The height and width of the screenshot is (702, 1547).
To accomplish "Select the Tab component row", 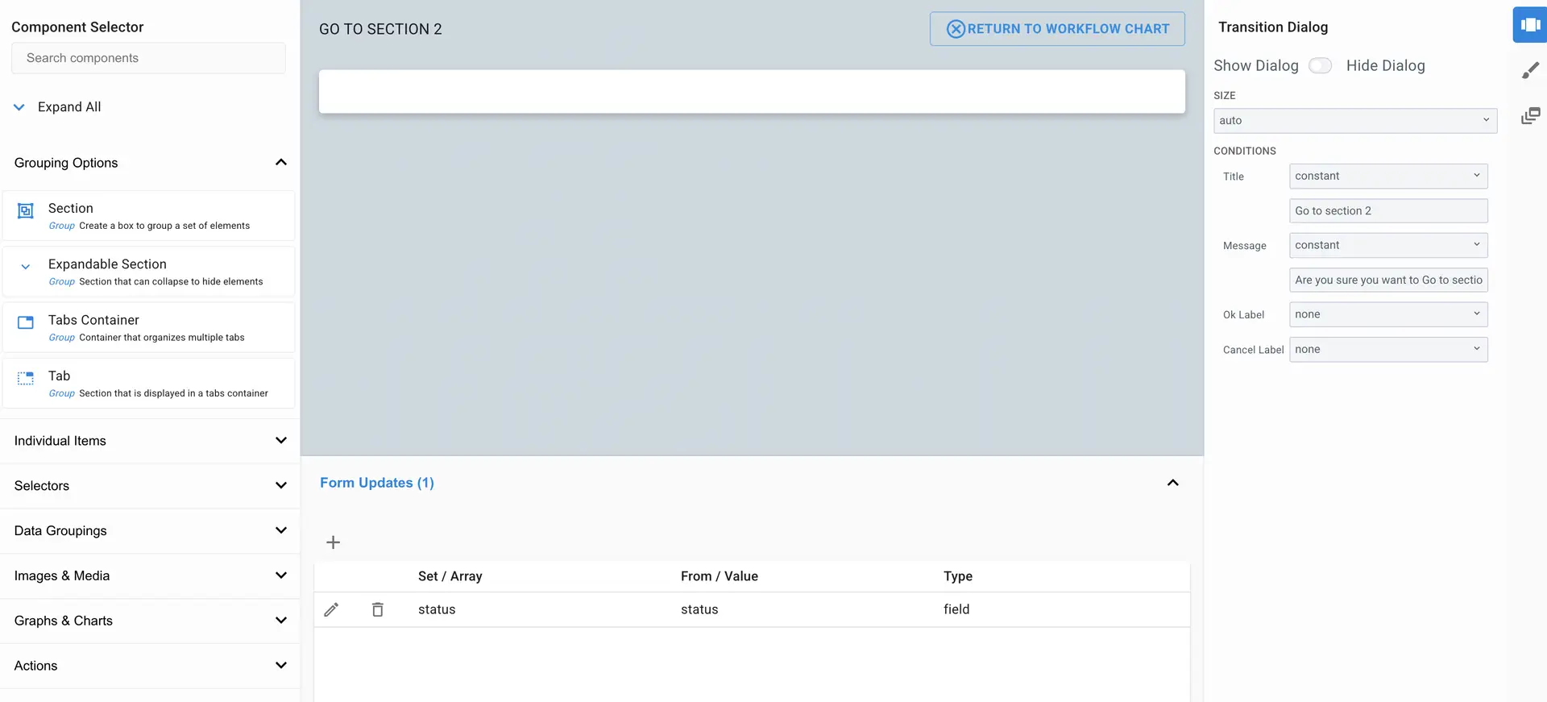I will coord(148,383).
